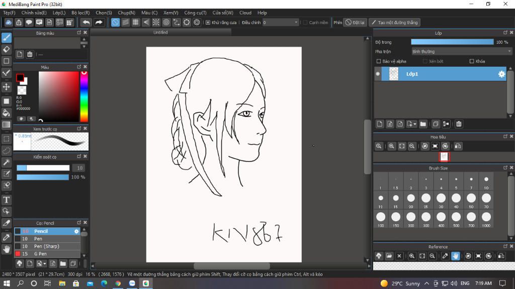Image resolution: width=515 pixels, height=289 pixels.
Task: Switch to the Hand tool in the left toolbar
Action: tap(7, 249)
